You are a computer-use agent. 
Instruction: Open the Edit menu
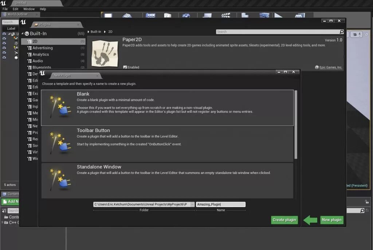click(x=15, y=9)
